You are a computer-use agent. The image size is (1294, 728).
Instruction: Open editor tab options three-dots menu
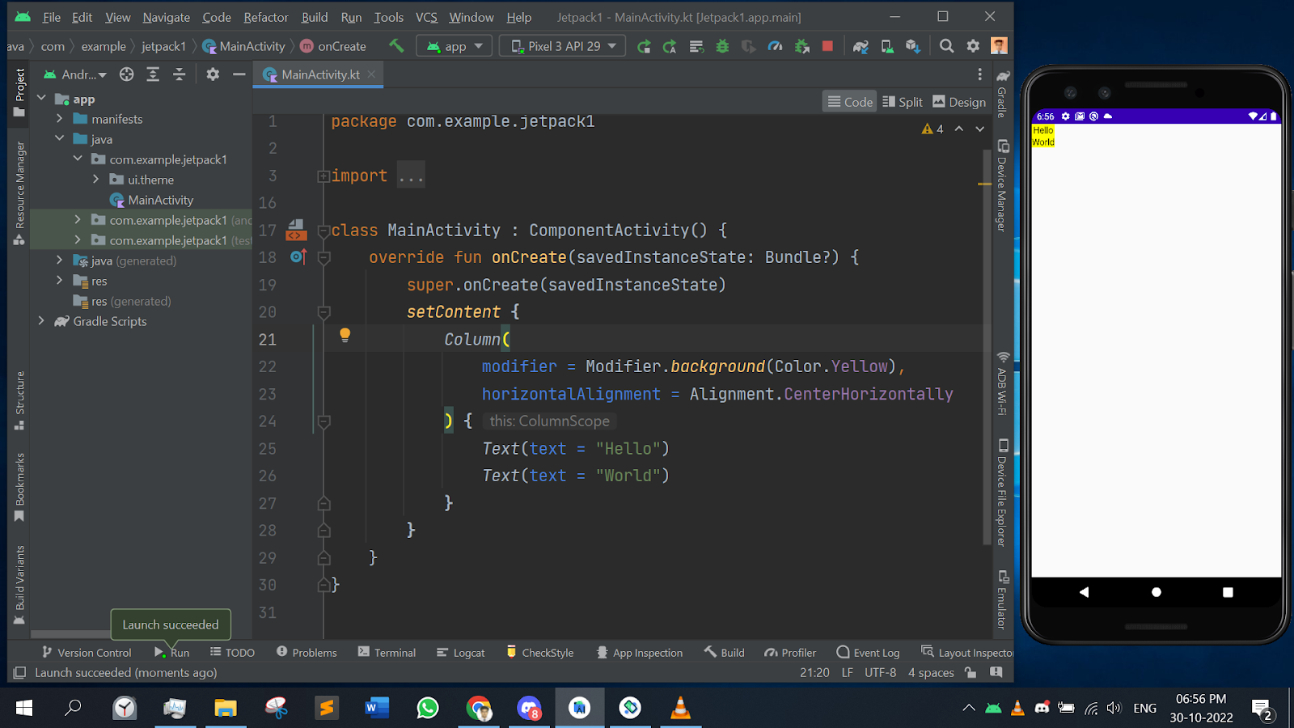[979, 74]
